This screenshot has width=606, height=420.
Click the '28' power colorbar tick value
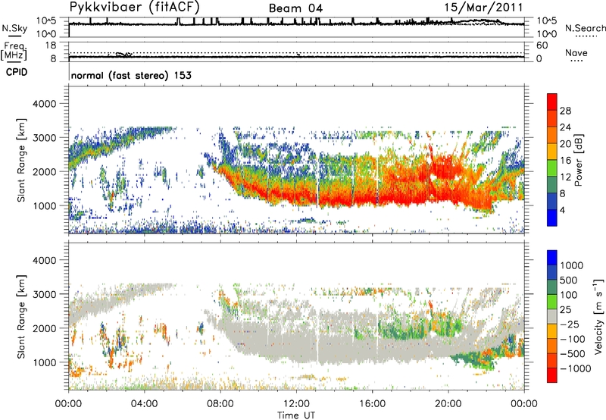click(x=565, y=111)
